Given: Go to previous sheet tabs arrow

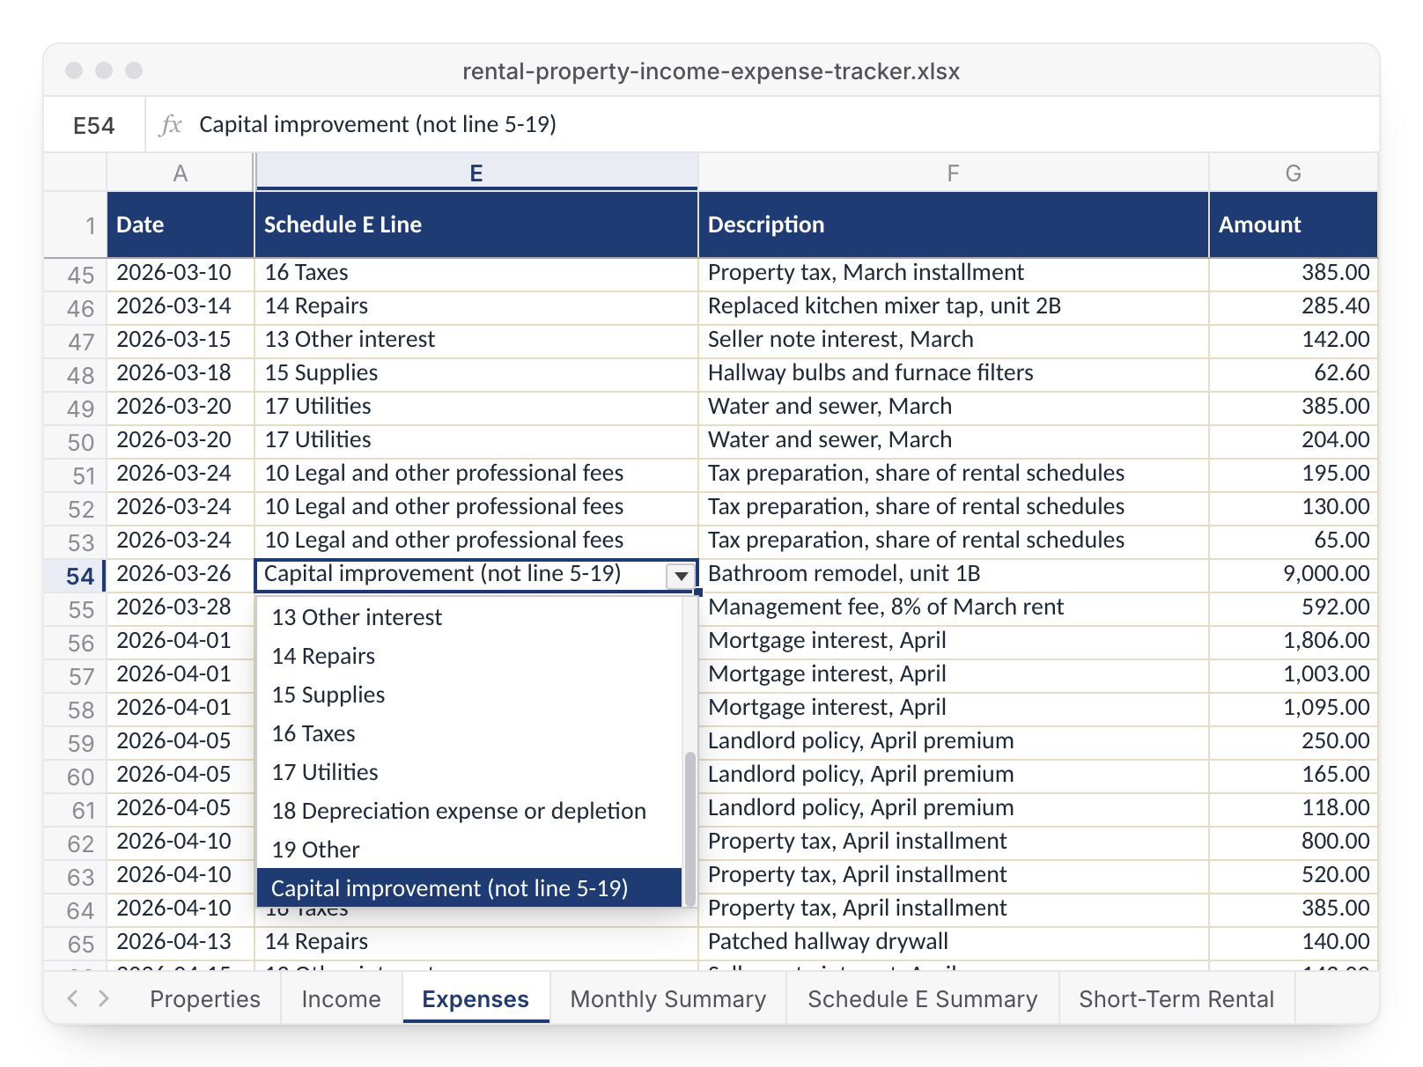Looking at the screenshot, I should pyautogui.click(x=73, y=997).
